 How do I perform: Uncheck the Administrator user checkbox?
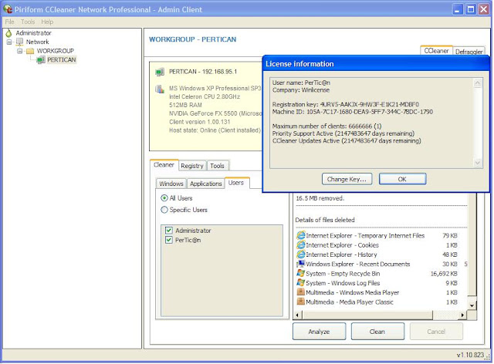[x=169, y=230]
